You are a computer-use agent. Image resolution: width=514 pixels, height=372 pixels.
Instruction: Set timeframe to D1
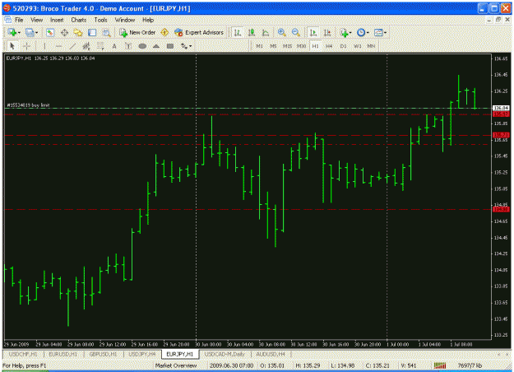(x=343, y=46)
